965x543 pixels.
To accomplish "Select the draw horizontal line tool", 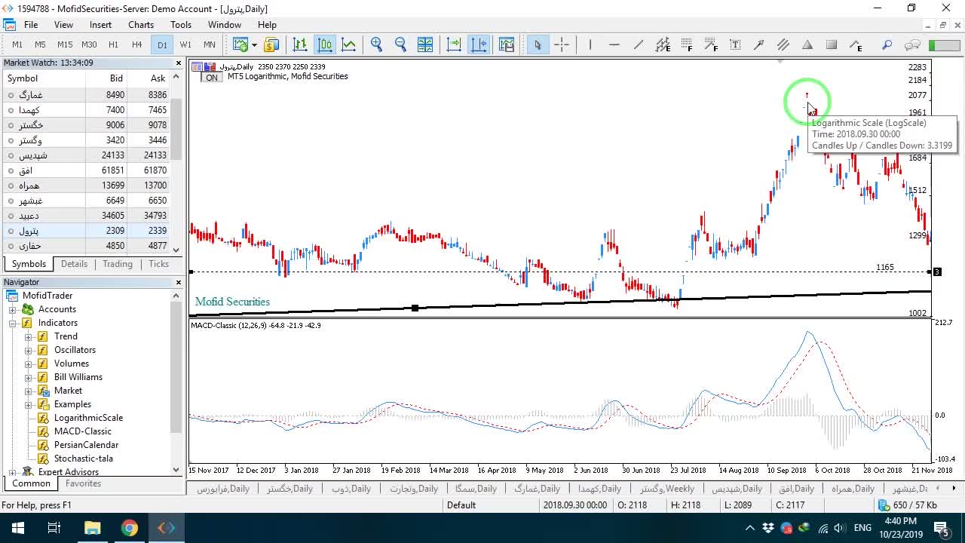I will [x=614, y=44].
